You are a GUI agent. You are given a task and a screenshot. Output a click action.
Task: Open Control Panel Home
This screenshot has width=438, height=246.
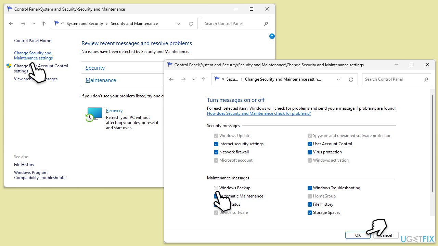pos(33,41)
